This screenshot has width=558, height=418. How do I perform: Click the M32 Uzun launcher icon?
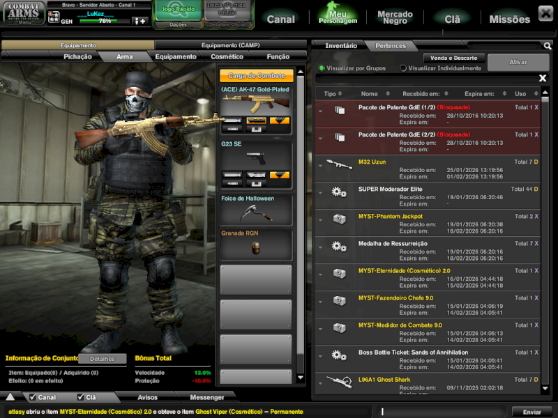[339, 164]
